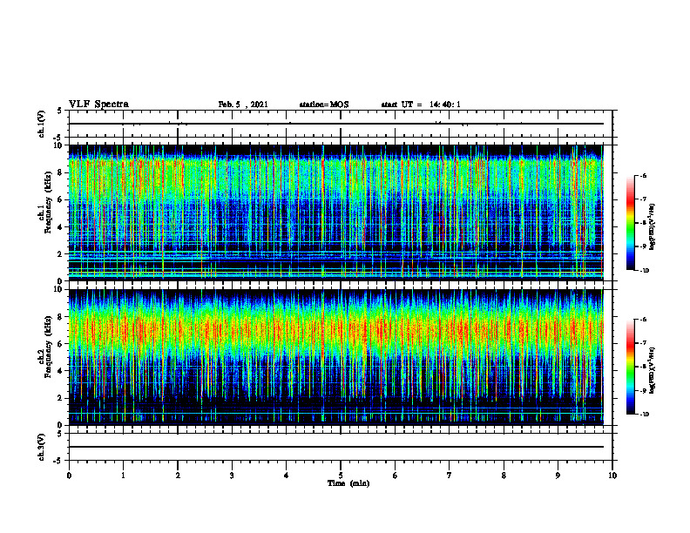
Task: Click the ch.1 frequency tick "2"
Action: (60, 253)
